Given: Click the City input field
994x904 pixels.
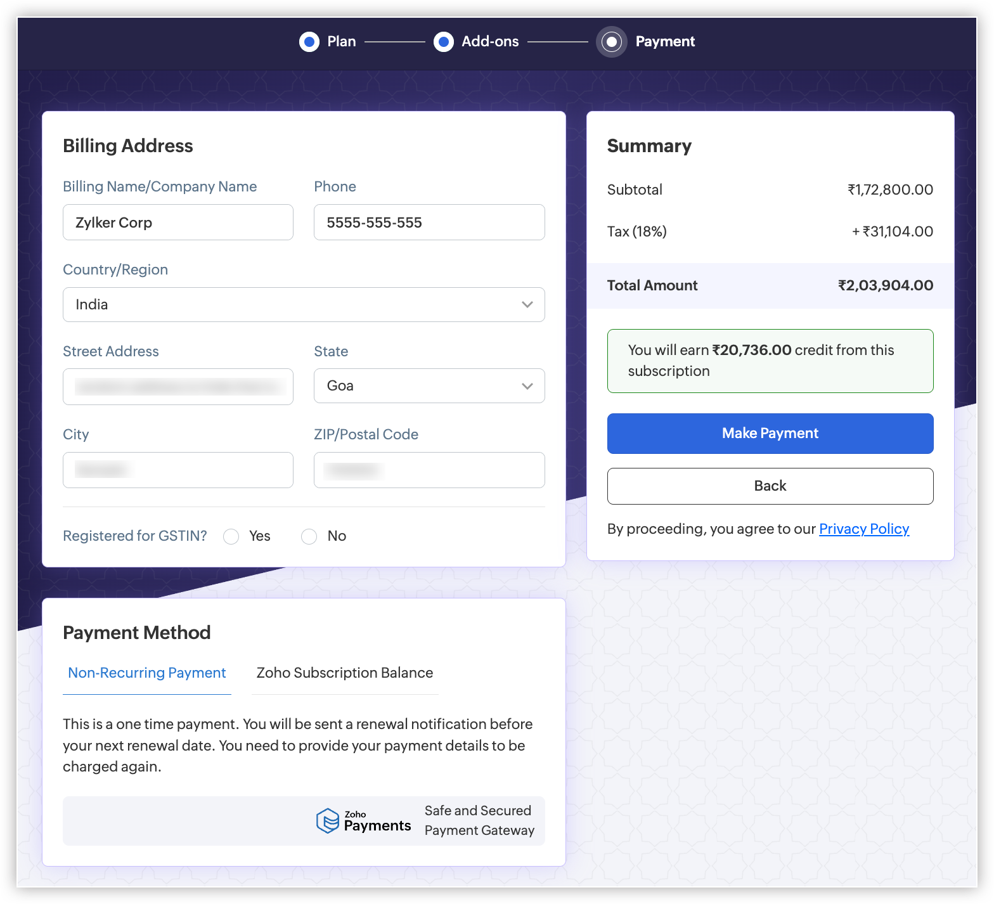Looking at the screenshot, I should tap(177, 470).
